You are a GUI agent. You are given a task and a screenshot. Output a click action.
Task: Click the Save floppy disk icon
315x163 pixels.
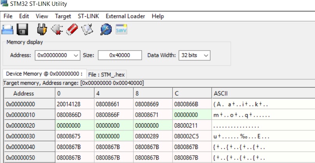(x=22, y=29)
